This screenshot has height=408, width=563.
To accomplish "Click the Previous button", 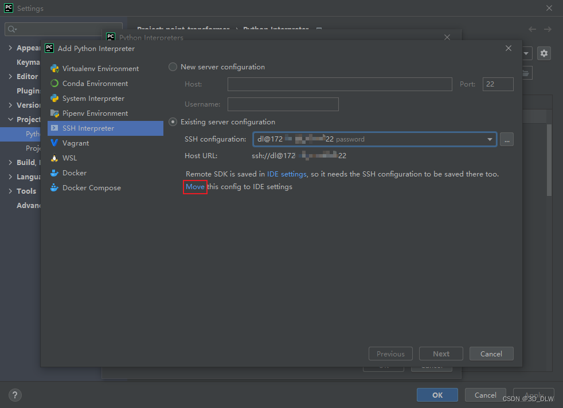I will click(x=390, y=354).
